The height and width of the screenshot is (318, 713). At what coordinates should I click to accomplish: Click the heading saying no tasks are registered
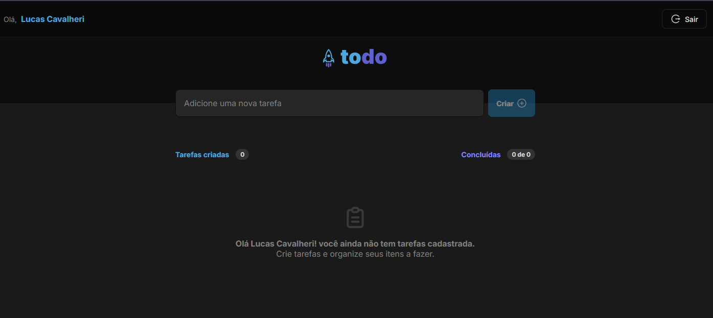tap(355, 243)
